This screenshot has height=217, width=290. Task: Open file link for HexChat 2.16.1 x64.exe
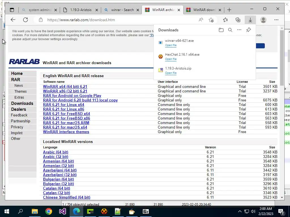pos(170,59)
